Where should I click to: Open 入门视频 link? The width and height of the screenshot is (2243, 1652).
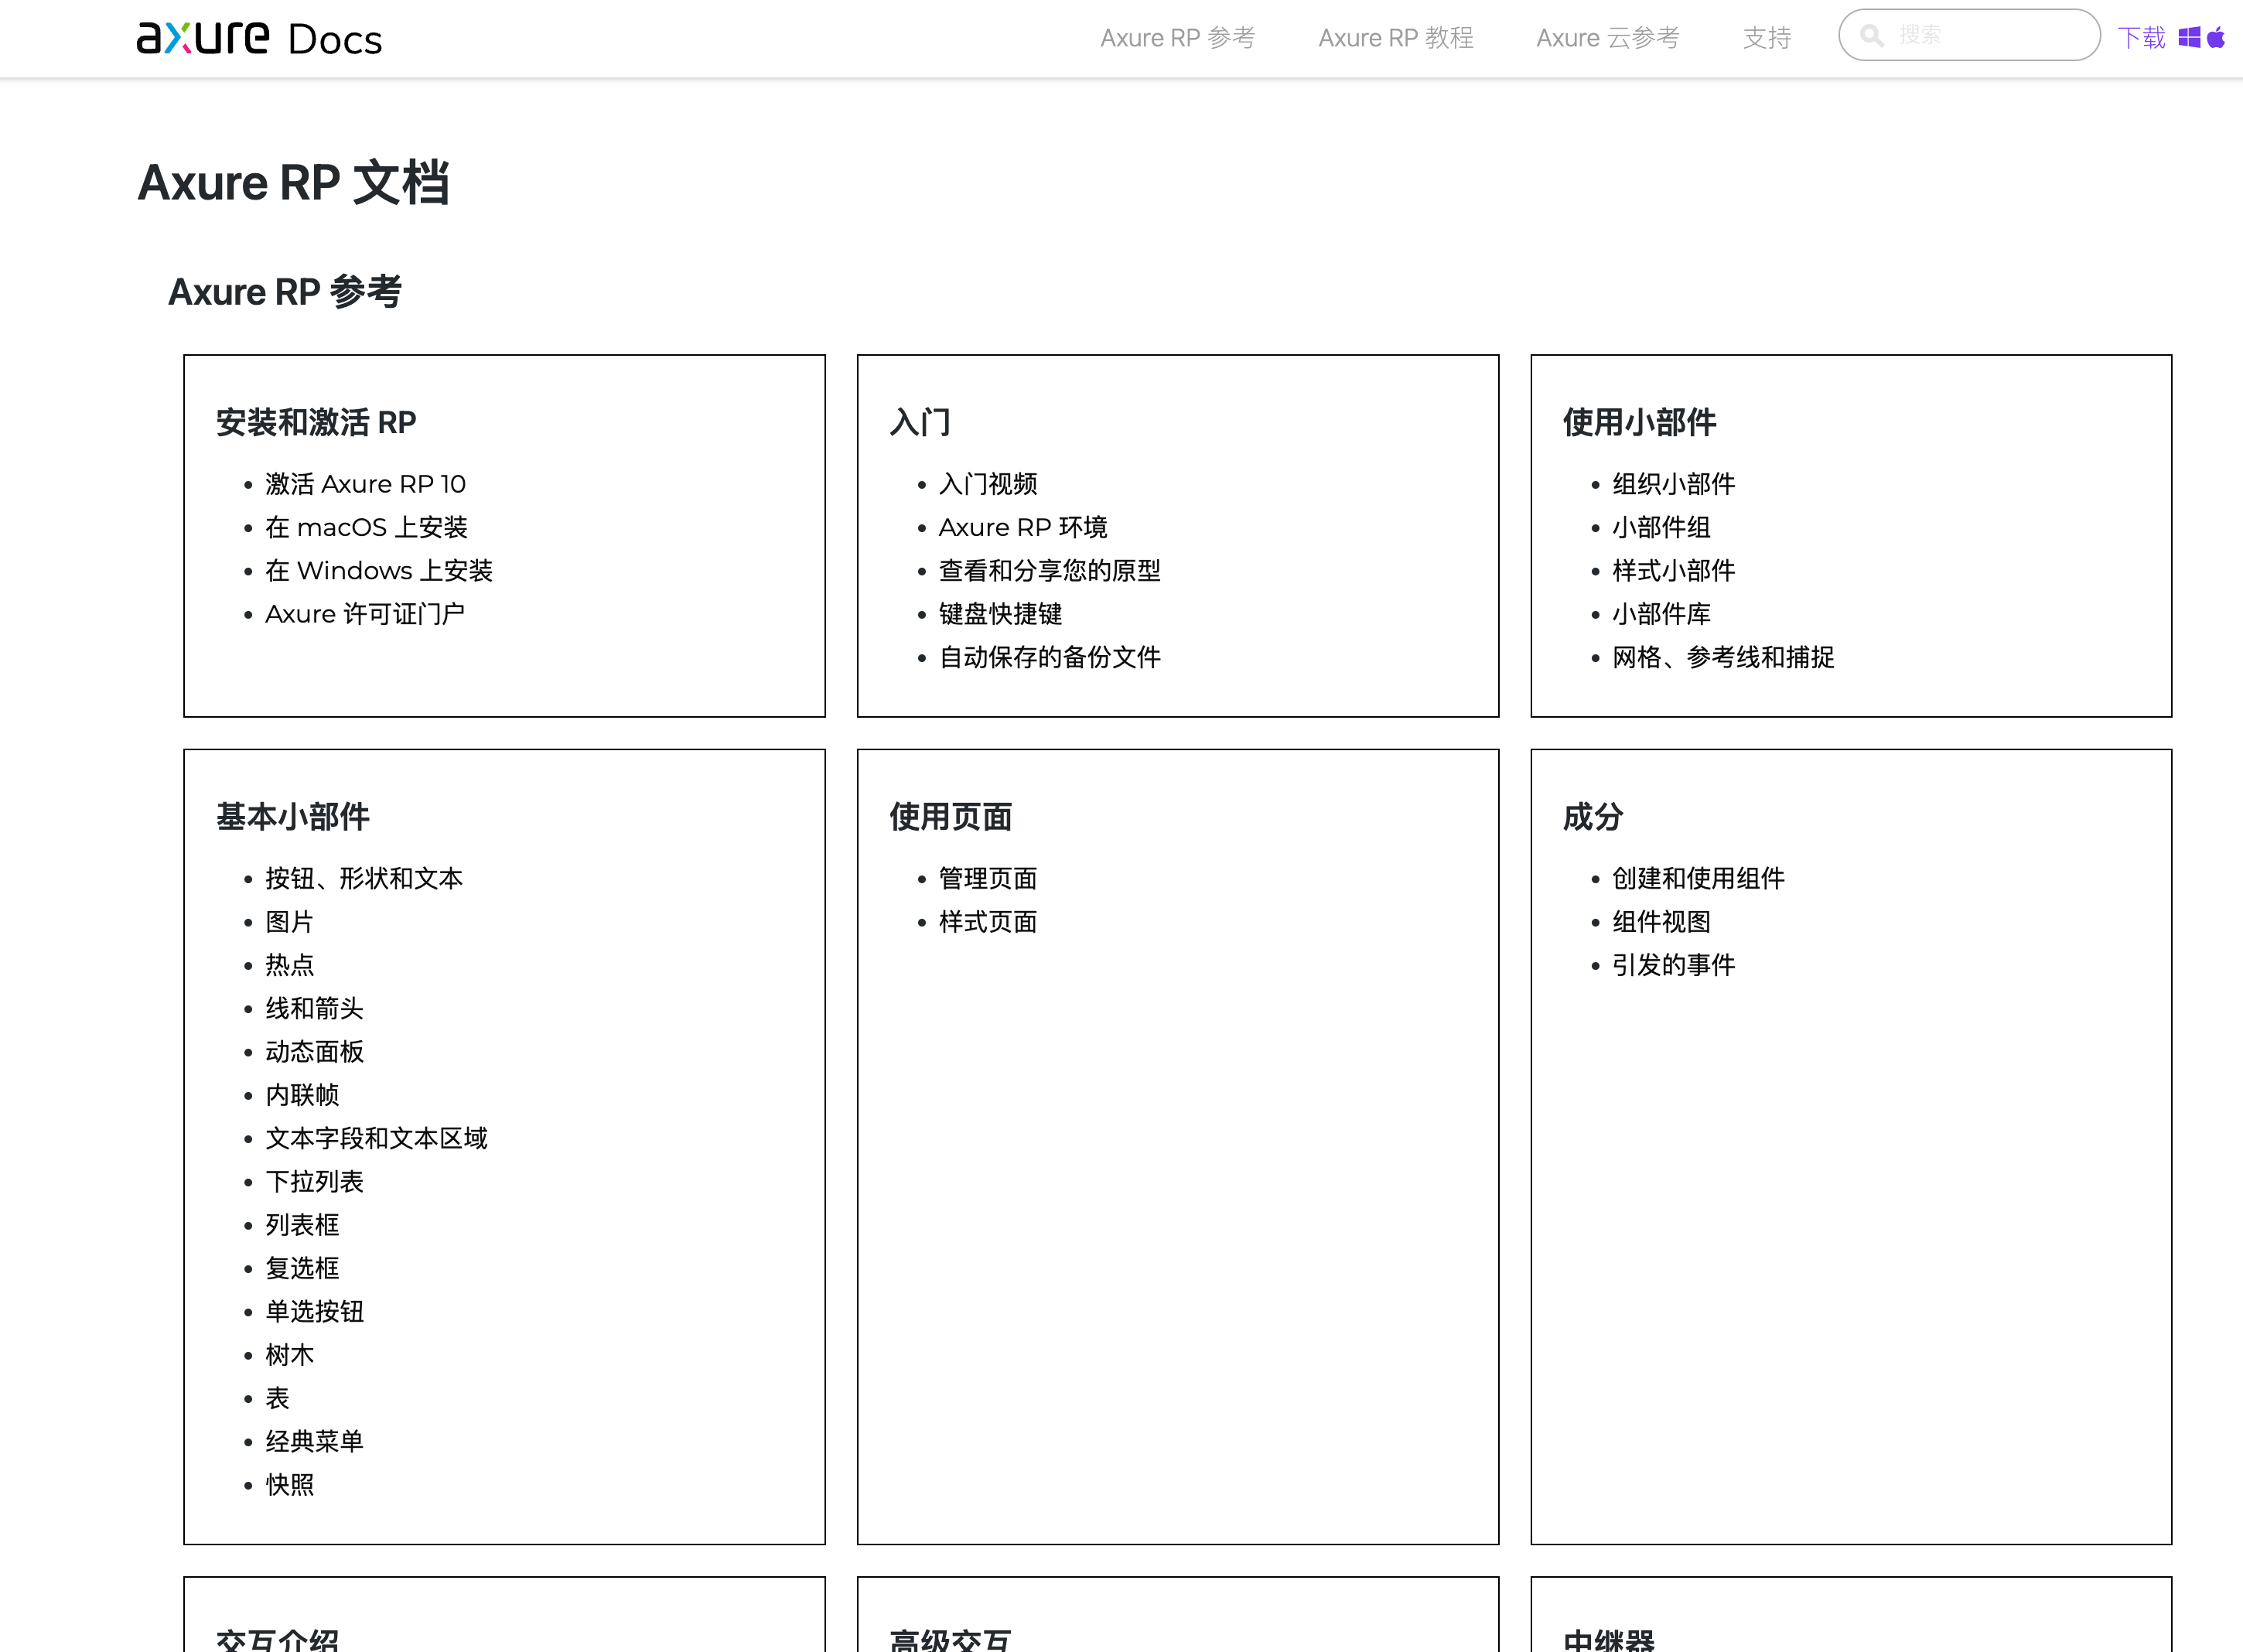pyautogui.click(x=988, y=484)
